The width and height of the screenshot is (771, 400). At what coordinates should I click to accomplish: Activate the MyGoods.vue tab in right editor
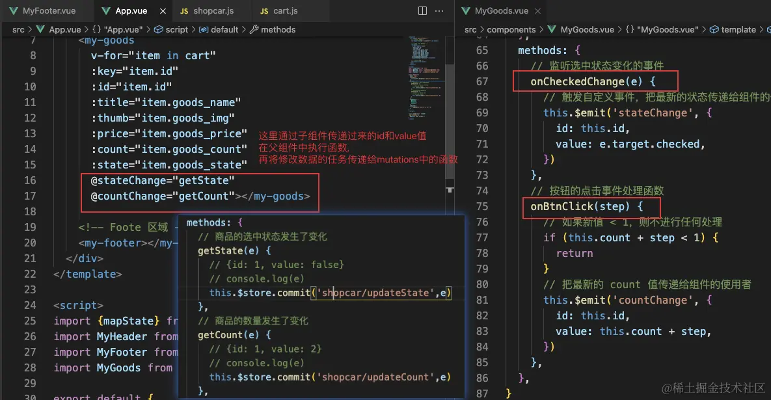click(501, 10)
